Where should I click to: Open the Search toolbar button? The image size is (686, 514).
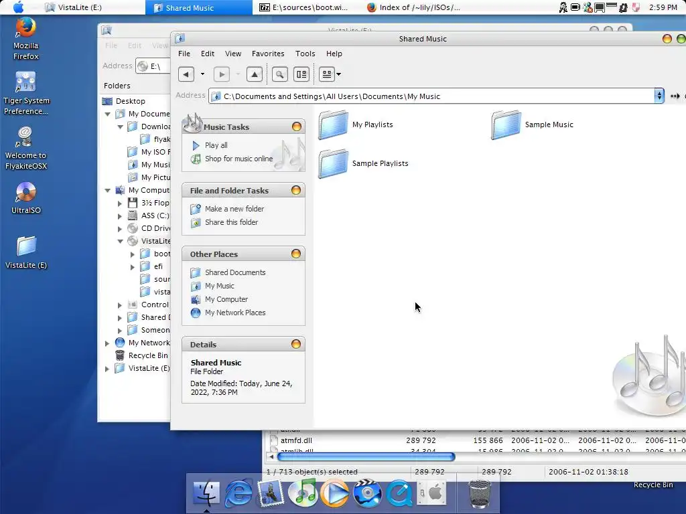click(279, 74)
